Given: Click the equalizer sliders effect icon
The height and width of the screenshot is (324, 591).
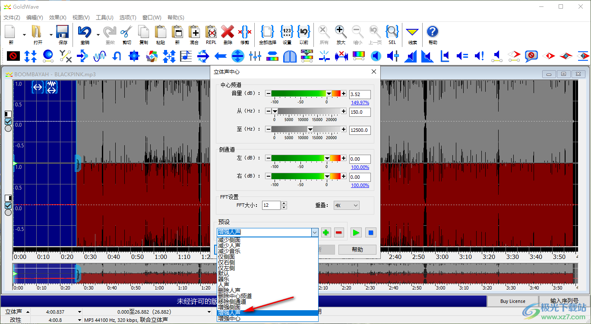Looking at the screenshot, I should pos(255,56).
